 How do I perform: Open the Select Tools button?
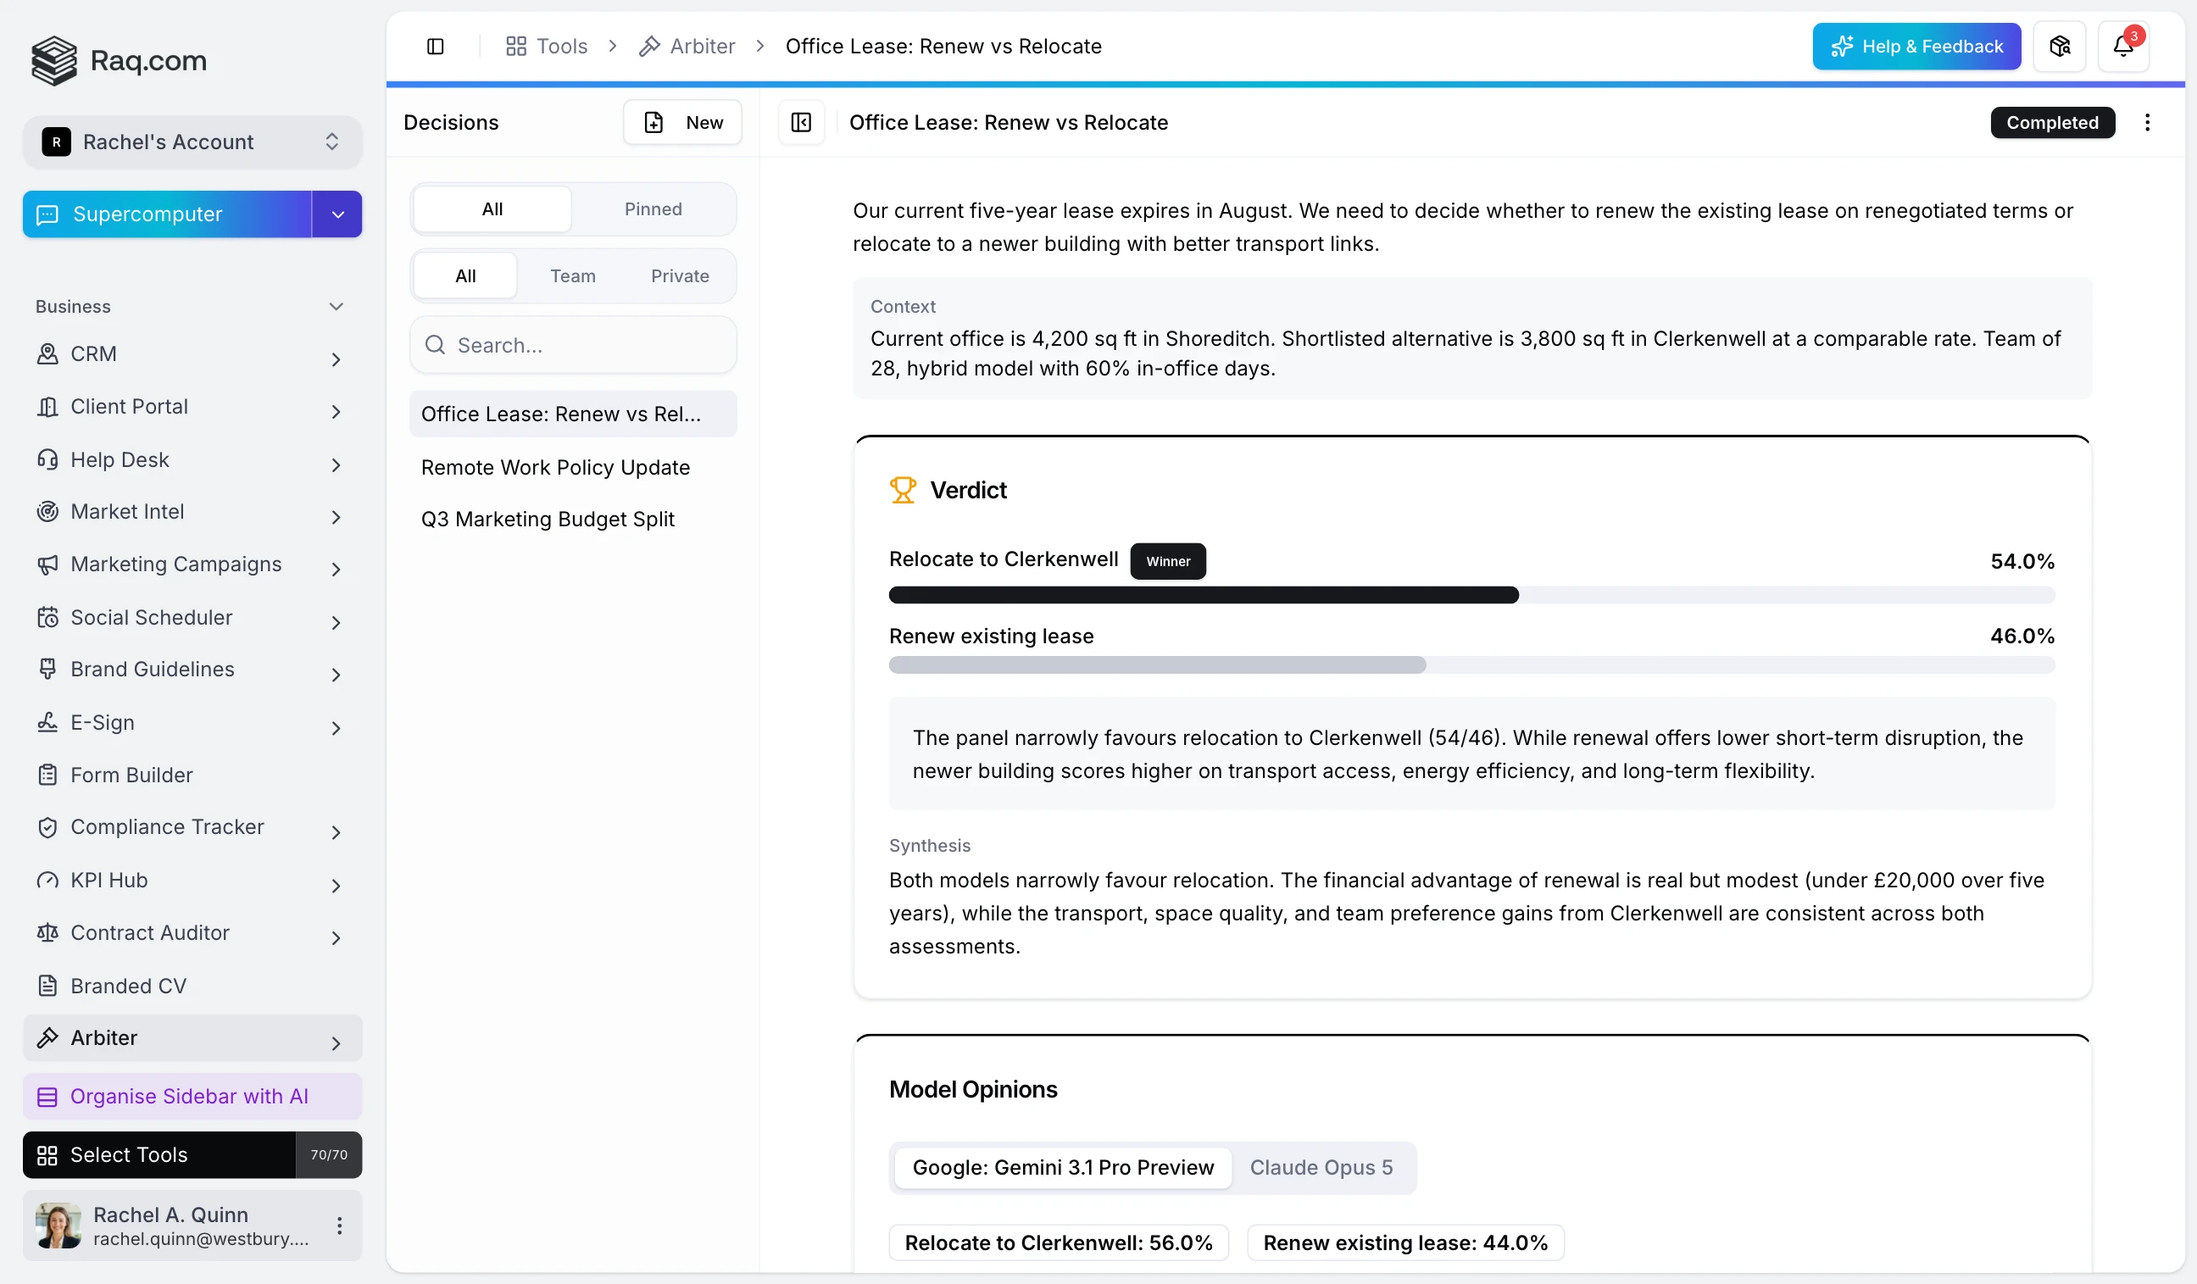click(159, 1155)
